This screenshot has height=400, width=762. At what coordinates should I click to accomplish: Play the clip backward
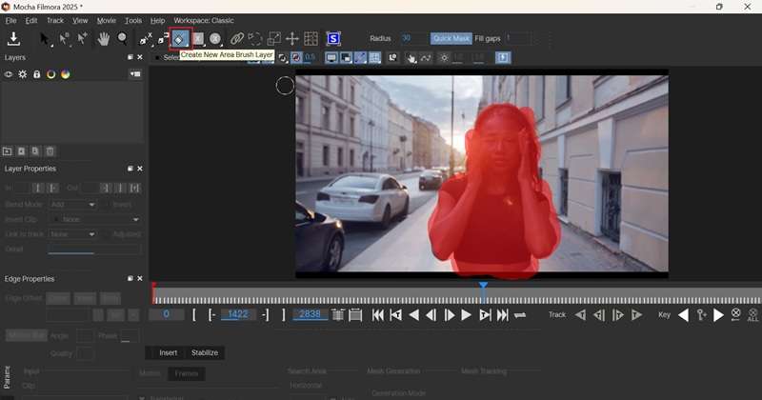tap(414, 315)
